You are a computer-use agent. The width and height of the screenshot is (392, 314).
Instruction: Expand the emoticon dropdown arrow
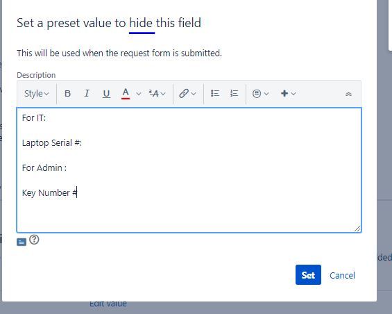tap(266, 94)
